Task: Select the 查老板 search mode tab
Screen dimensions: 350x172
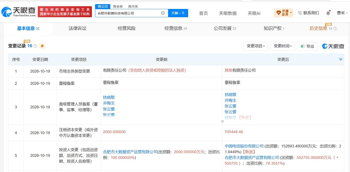Action: 118,6
